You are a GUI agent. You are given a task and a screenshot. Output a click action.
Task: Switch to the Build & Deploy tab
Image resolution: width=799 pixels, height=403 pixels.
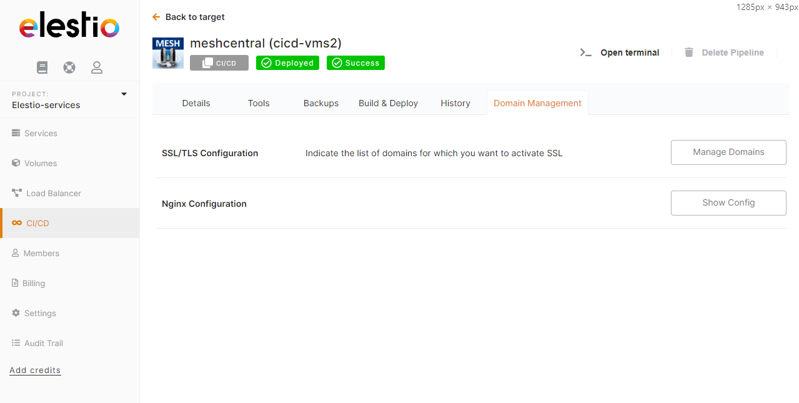click(x=388, y=103)
